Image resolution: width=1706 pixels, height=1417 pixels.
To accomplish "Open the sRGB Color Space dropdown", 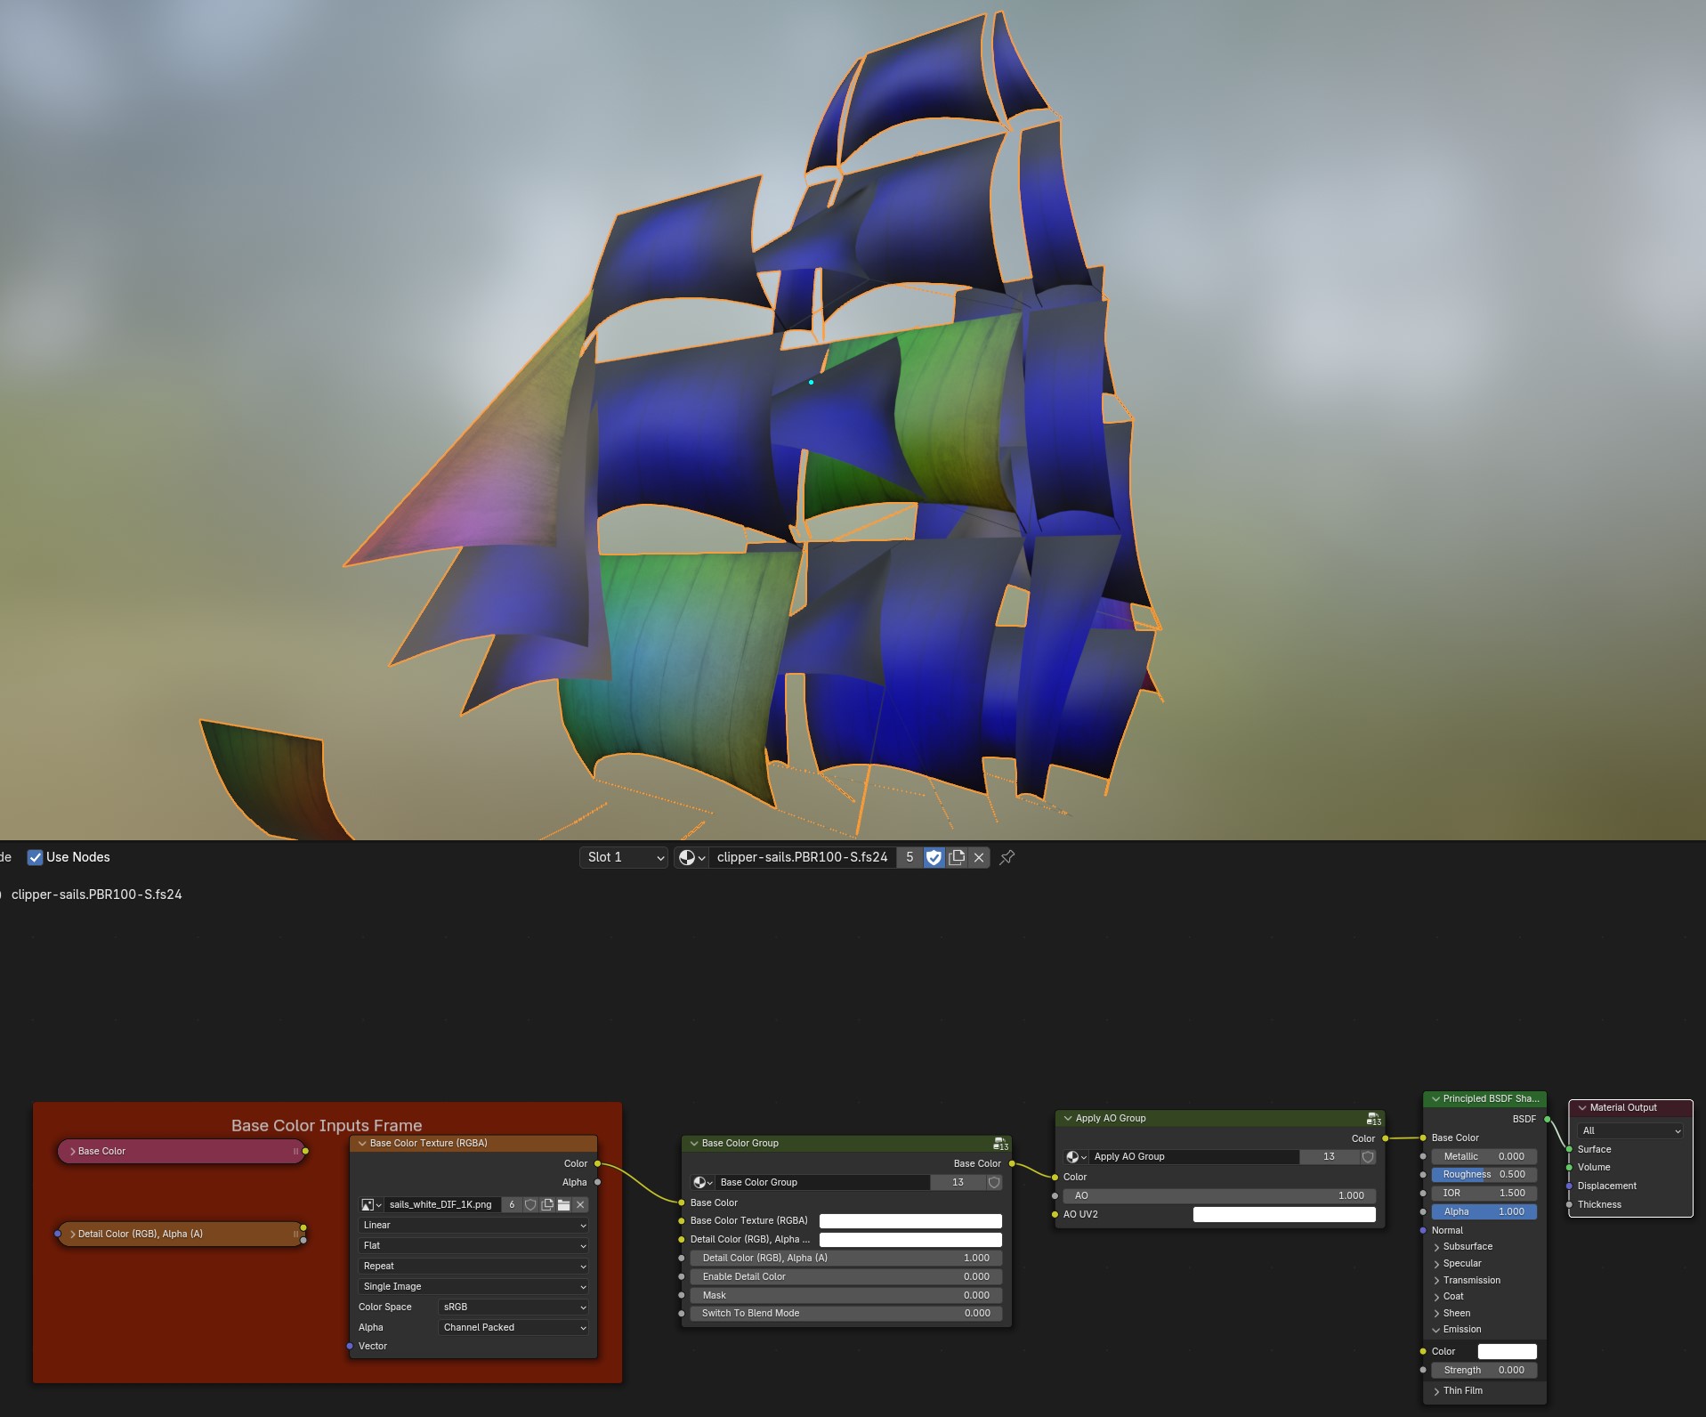I will coord(513,1307).
